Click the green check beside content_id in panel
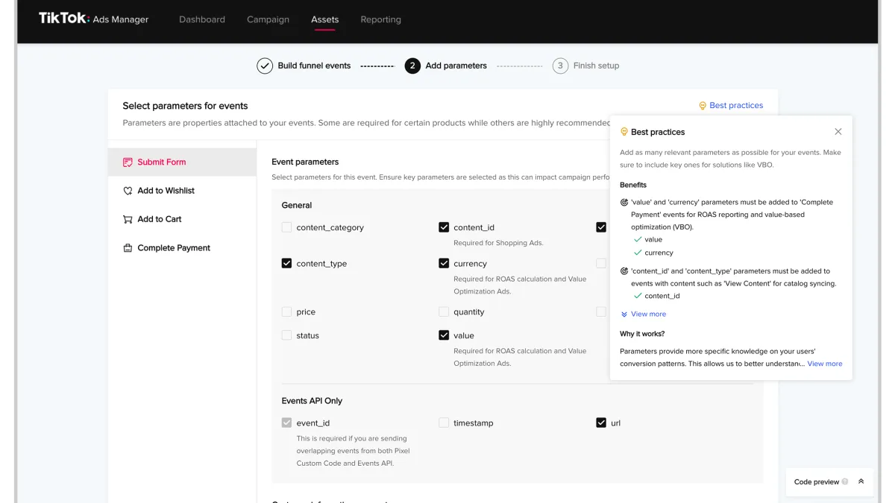 click(637, 296)
